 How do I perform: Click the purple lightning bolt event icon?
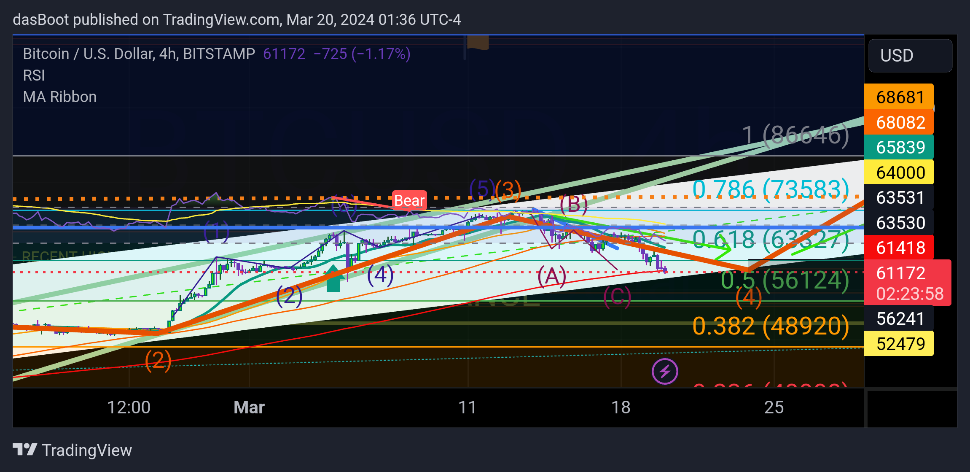click(x=665, y=372)
